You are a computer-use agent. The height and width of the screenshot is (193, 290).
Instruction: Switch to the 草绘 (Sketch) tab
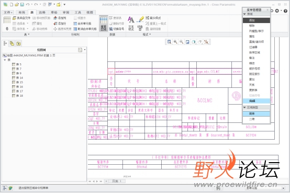54,13
